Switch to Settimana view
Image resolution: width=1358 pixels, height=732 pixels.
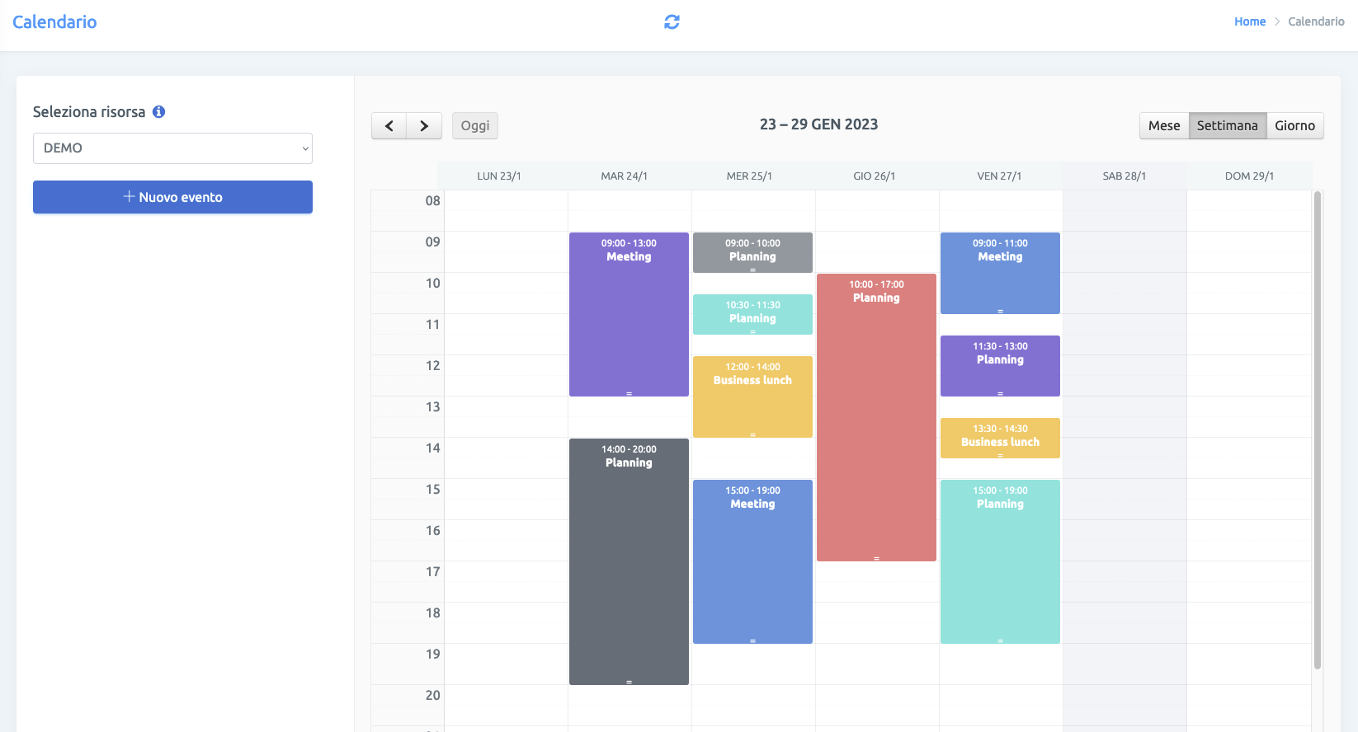[x=1228, y=126]
